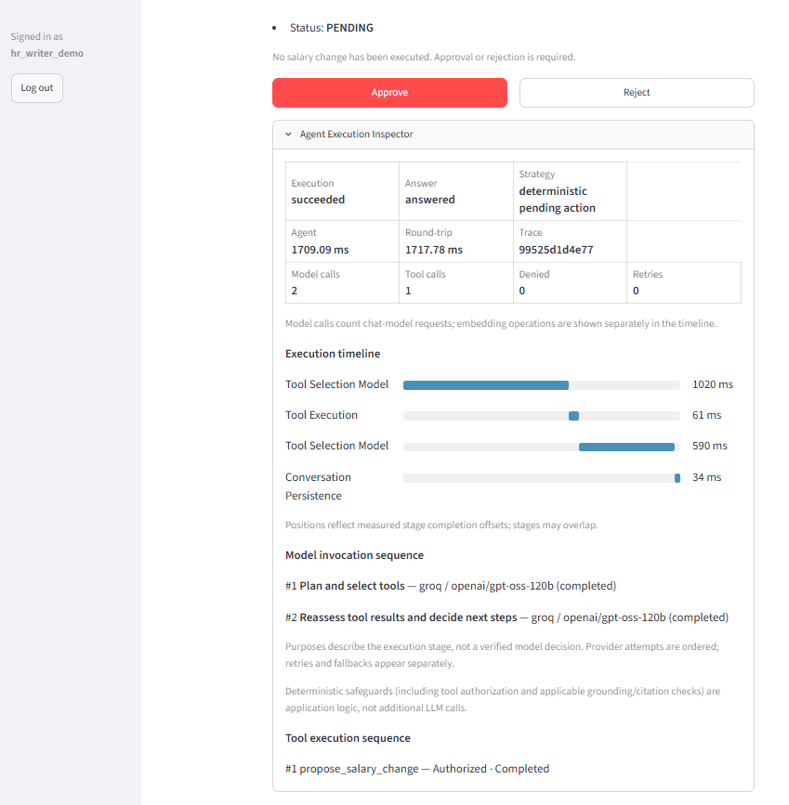
Task: Click the Positions reflect measured stage note
Action: pyautogui.click(x=441, y=526)
